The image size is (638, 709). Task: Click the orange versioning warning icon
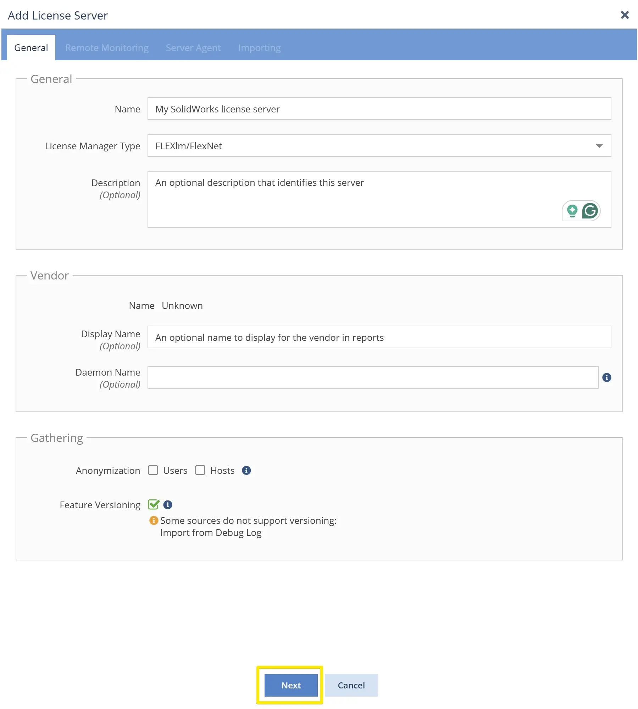(x=154, y=520)
